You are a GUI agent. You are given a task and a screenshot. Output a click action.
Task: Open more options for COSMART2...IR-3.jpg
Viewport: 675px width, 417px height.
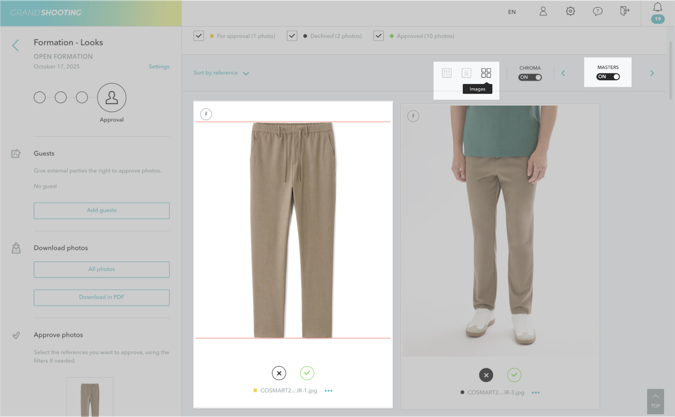(535, 393)
